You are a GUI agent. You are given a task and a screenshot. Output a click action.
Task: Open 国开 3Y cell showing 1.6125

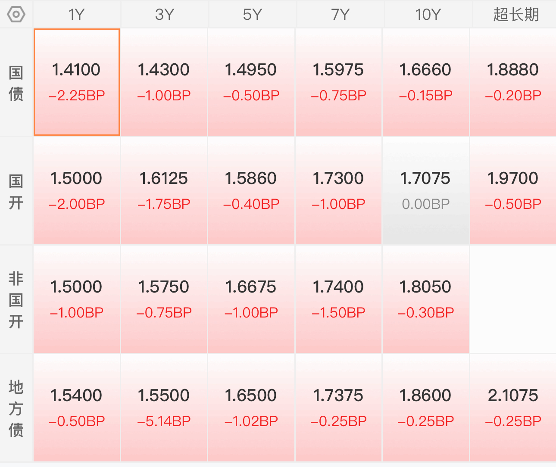[164, 191]
